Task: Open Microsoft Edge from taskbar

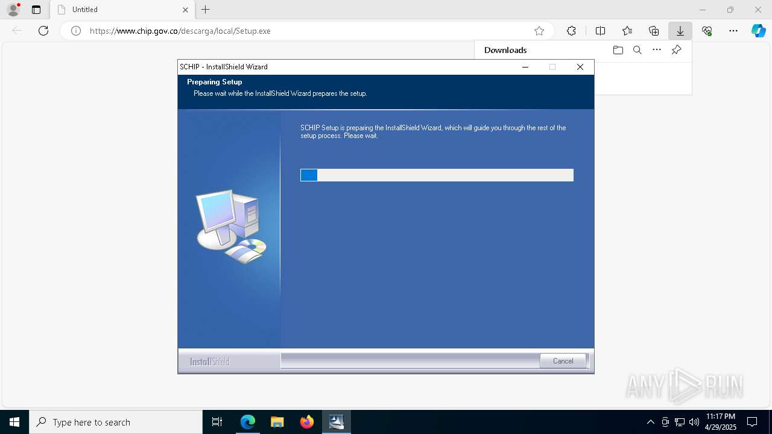Action: click(x=248, y=422)
